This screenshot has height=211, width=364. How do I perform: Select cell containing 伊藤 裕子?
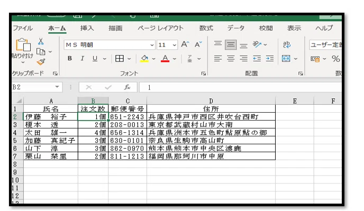click(x=51, y=116)
